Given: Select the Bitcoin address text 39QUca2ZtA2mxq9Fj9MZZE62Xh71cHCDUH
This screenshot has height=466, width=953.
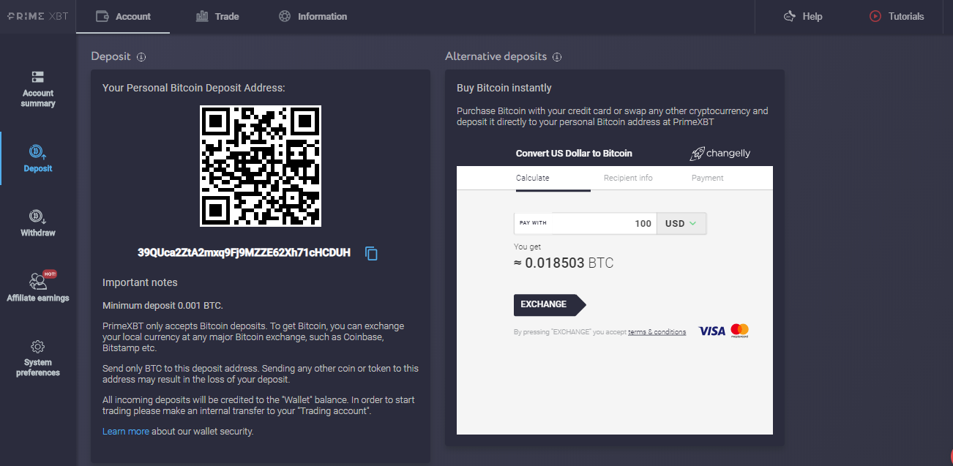Looking at the screenshot, I should [x=244, y=253].
